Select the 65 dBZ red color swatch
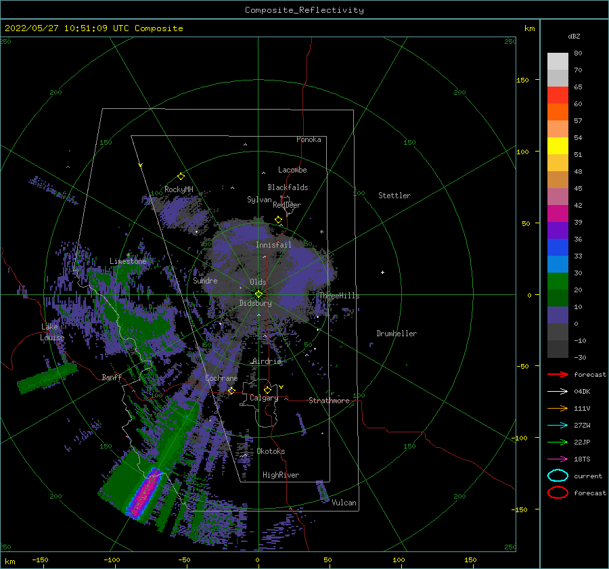 (558, 95)
